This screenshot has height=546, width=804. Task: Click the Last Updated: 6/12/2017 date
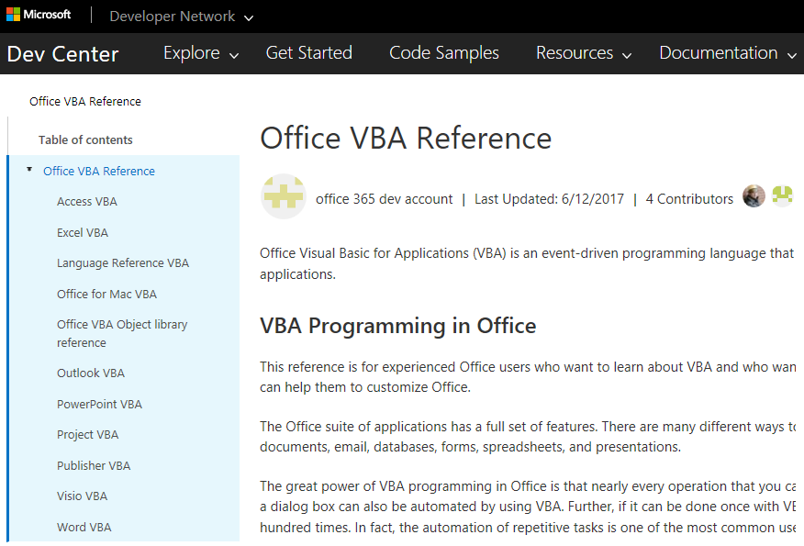point(549,199)
